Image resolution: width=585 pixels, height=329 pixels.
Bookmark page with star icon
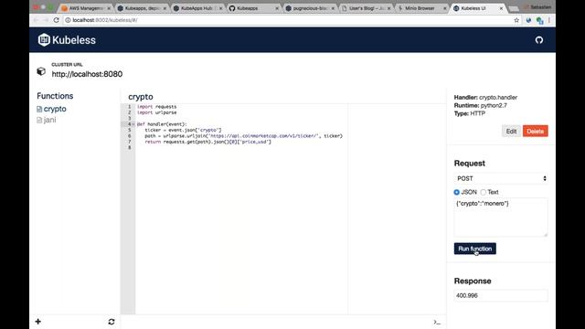pyautogui.click(x=516, y=20)
